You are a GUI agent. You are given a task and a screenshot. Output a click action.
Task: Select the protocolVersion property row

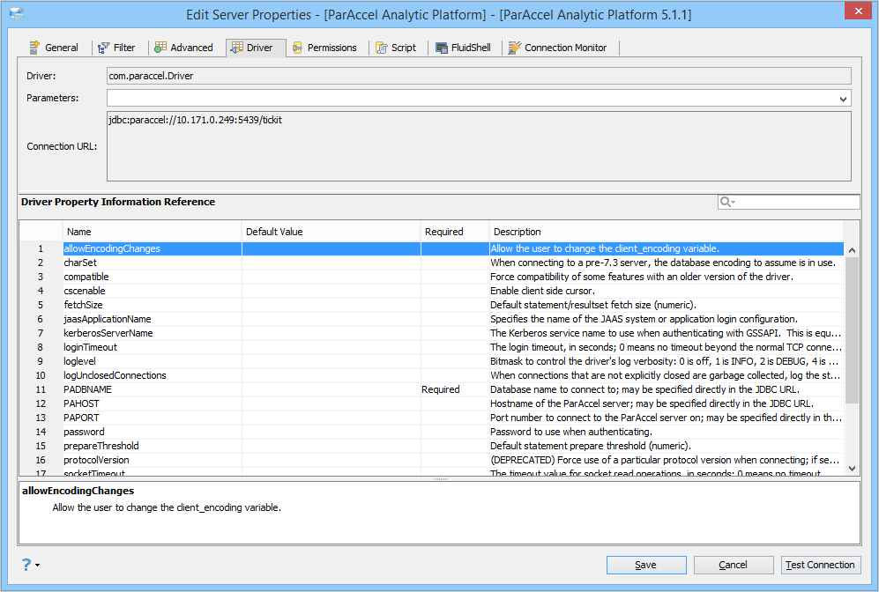click(432, 460)
